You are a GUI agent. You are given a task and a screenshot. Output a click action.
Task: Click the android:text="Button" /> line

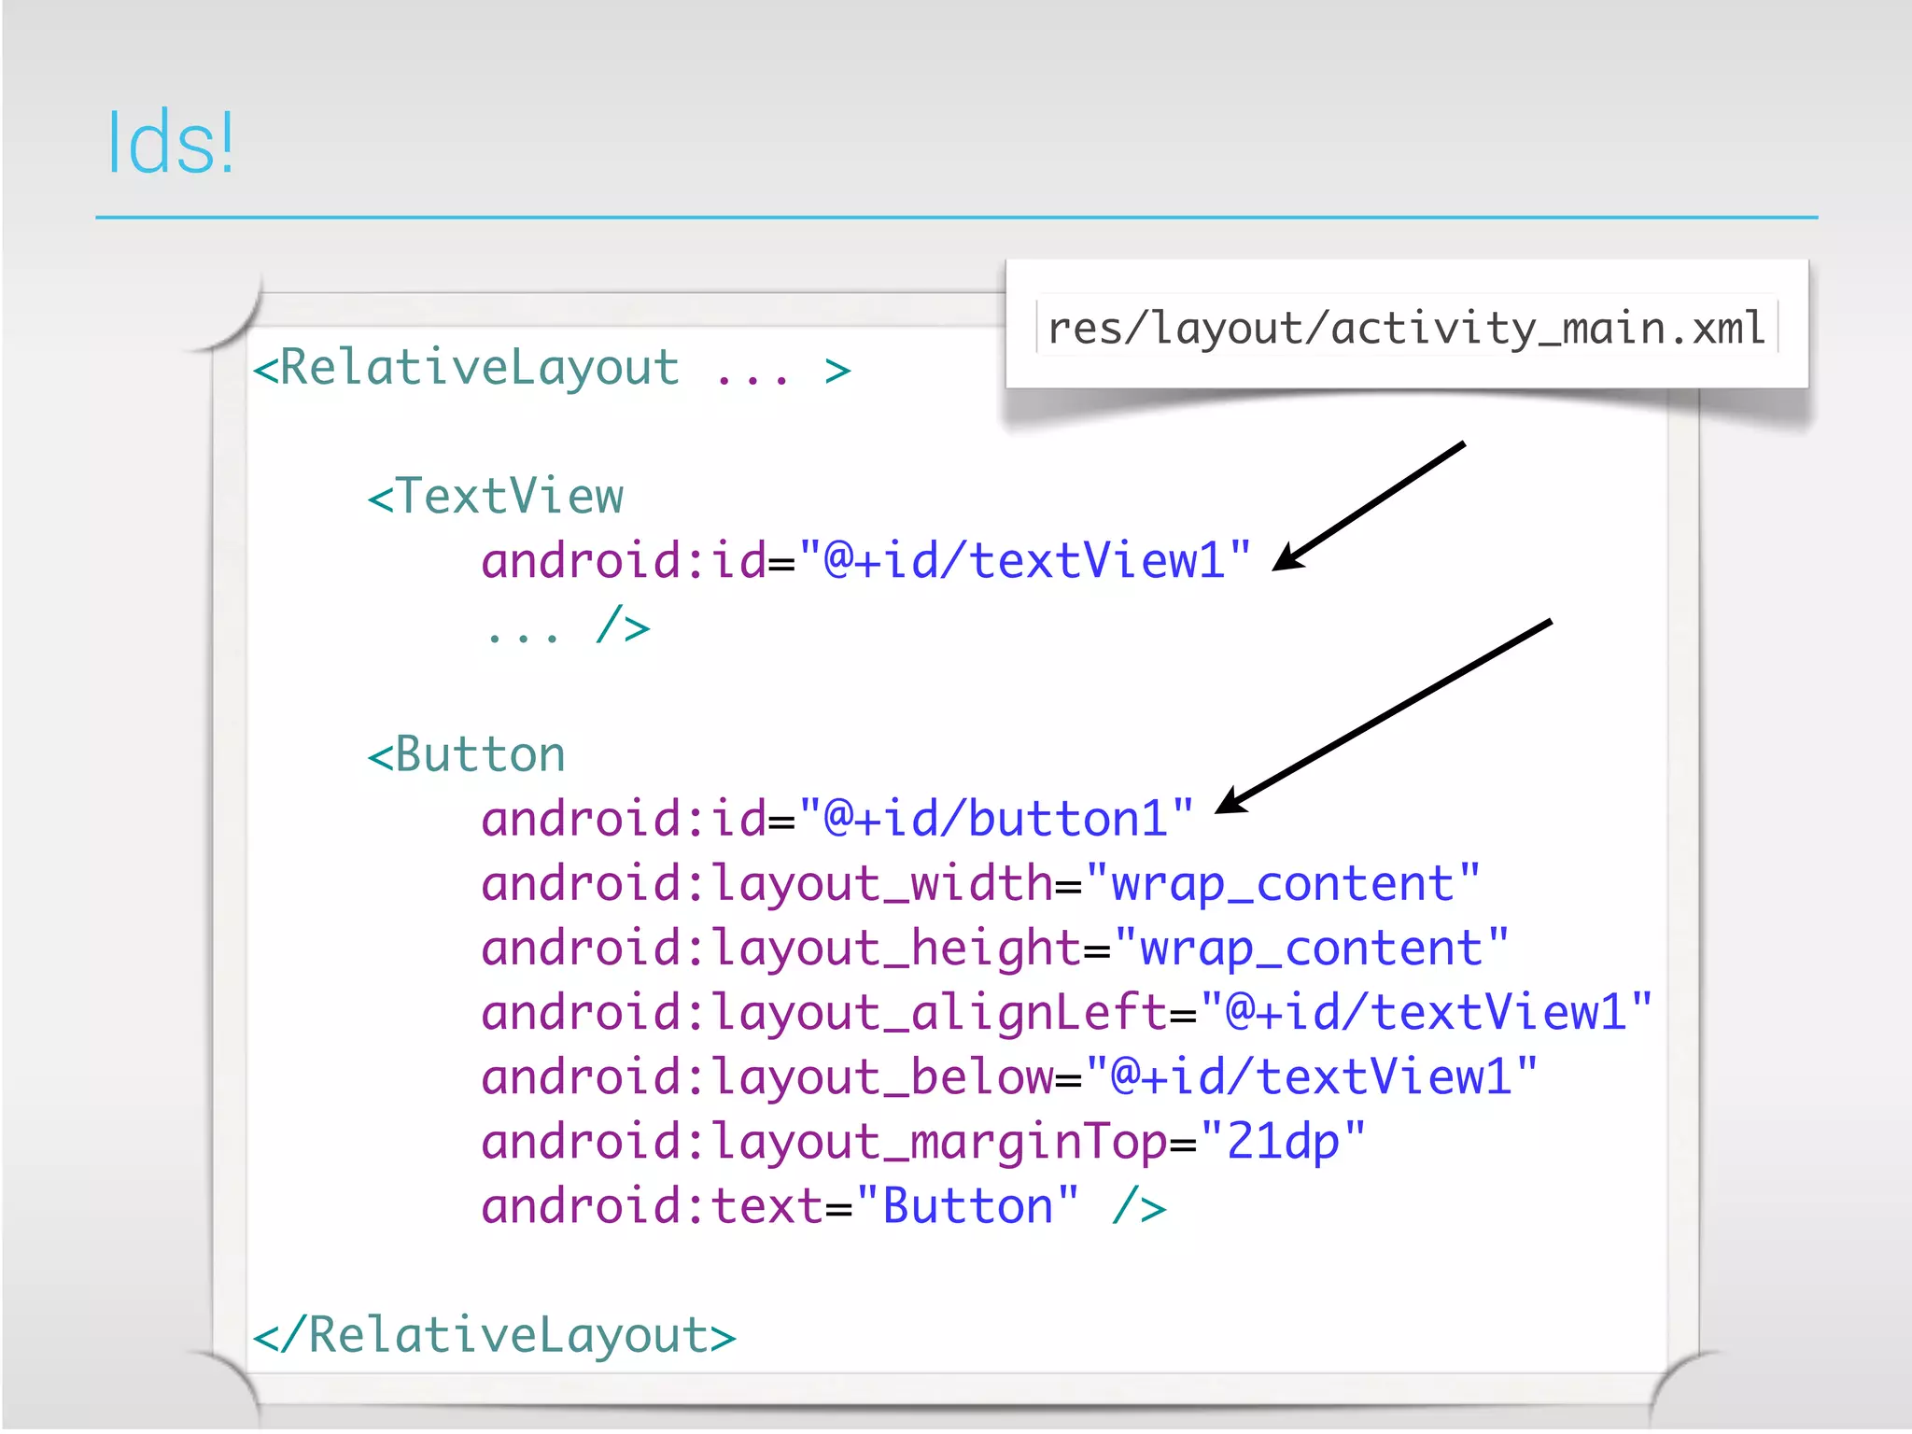coord(823,1206)
